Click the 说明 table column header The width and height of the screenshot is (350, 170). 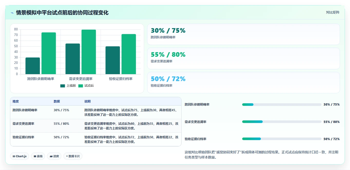coord(88,101)
